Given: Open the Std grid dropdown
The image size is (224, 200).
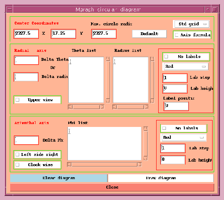Looking at the screenshot, I should [191, 24].
